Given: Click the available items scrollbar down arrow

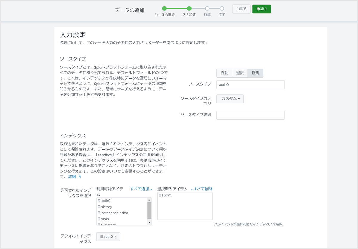Looking at the screenshot, I should 149,223.
